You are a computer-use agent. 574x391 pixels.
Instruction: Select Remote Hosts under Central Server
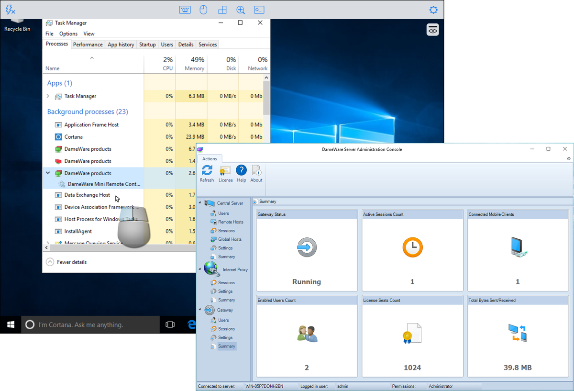[x=229, y=222]
